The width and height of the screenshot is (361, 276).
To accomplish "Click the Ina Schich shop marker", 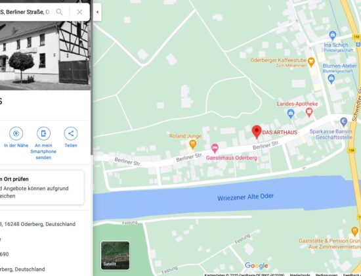I will pos(333,35).
